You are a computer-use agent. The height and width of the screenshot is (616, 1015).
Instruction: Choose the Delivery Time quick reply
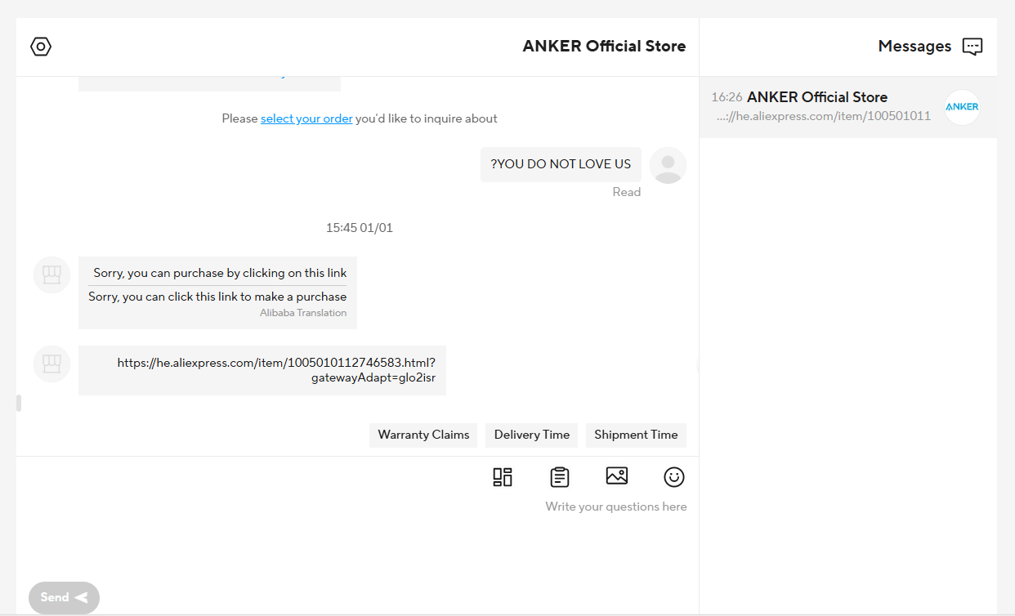coord(531,435)
